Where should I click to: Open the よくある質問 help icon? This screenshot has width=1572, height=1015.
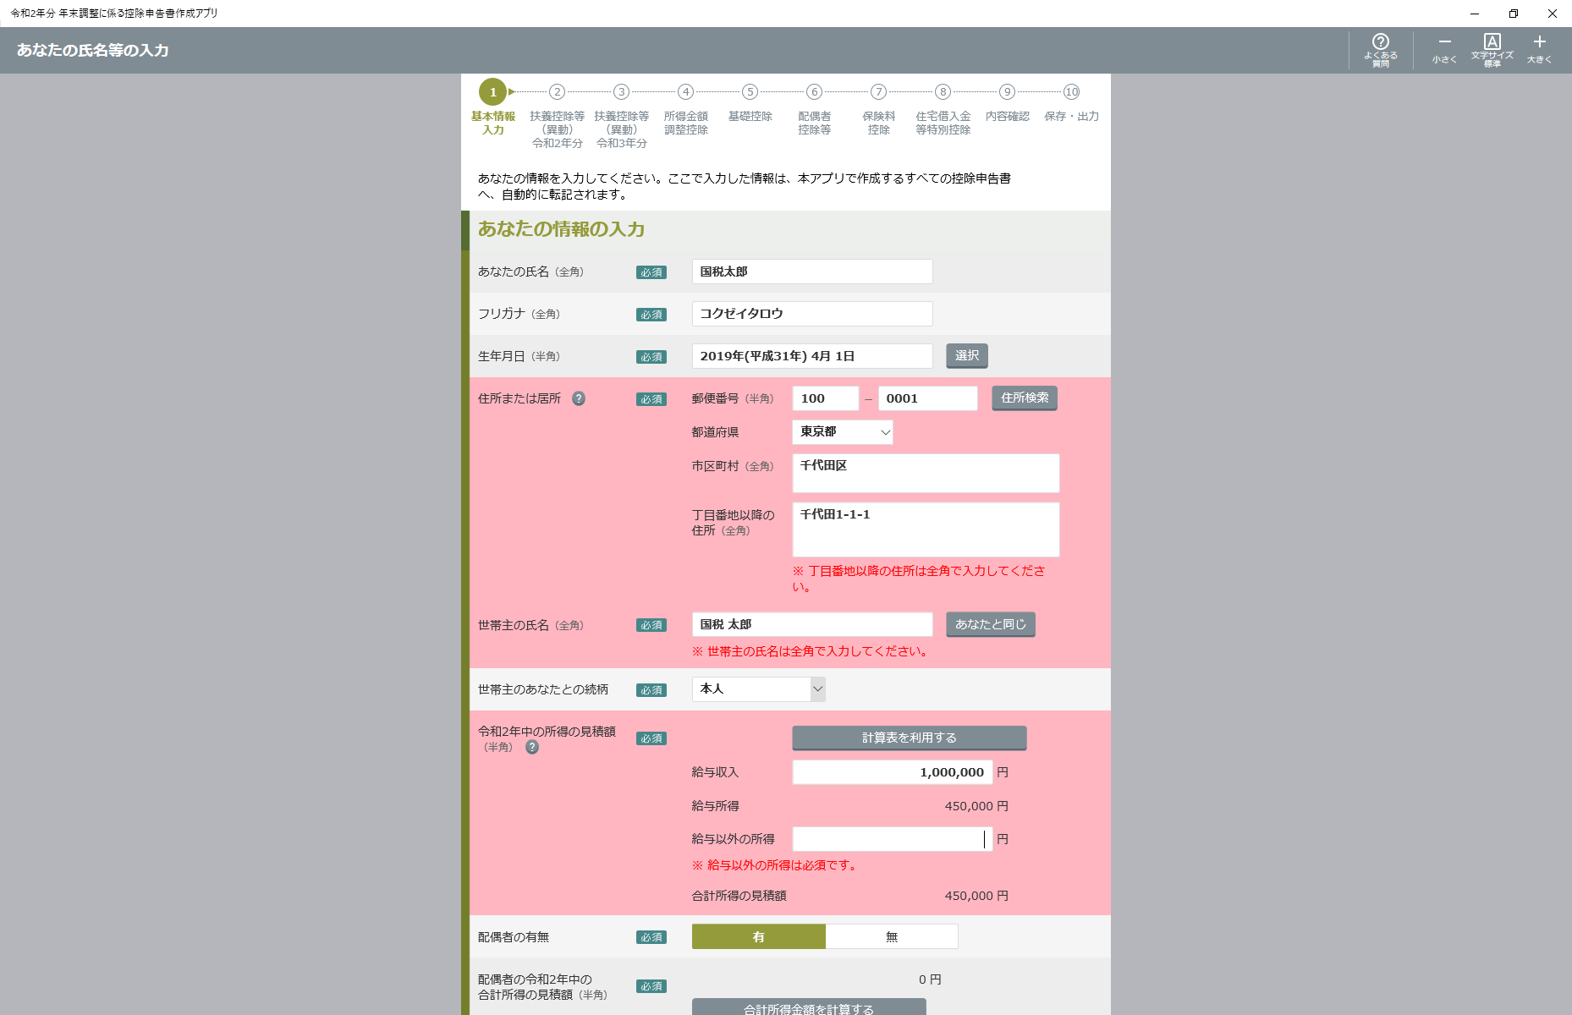point(1380,49)
